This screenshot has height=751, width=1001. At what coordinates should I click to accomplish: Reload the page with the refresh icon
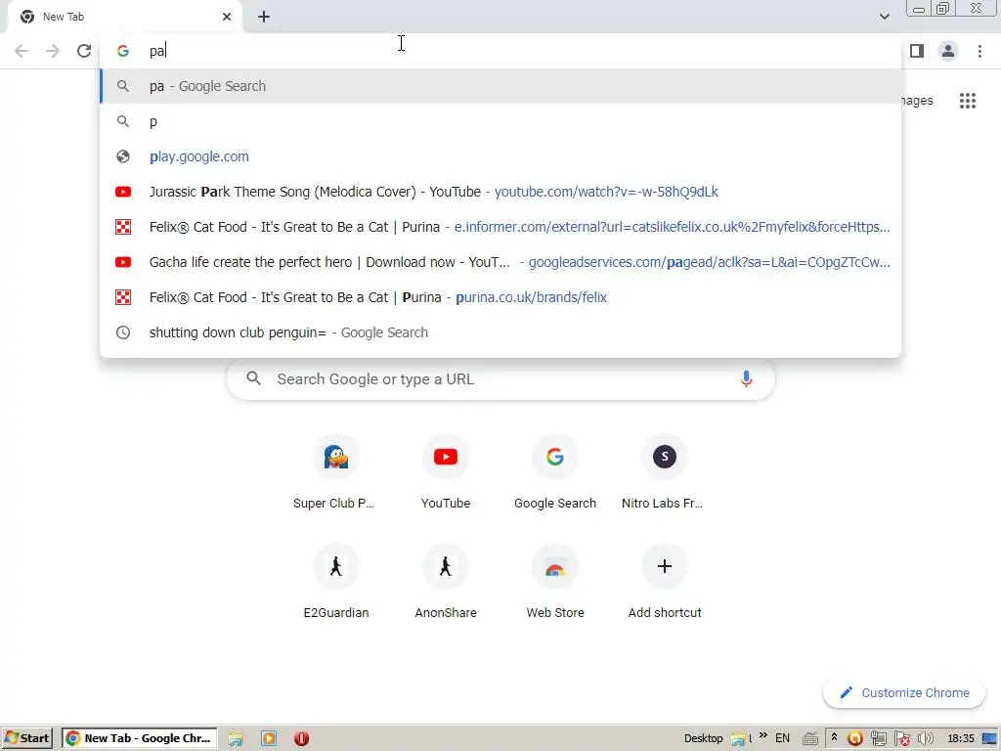coord(84,51)
